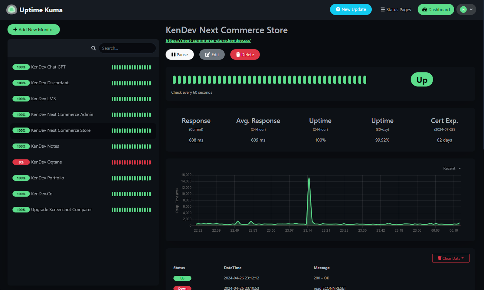
Task: Click the New Update button
Action: pyautogui.click(x=351, y=9)
